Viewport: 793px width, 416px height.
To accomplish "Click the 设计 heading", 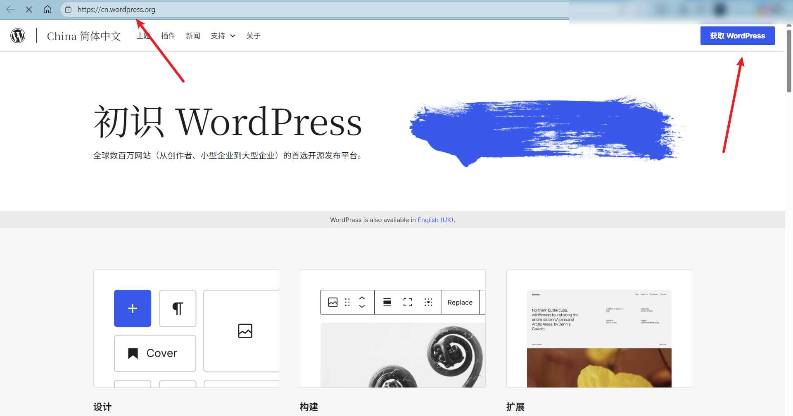I will point(102,407).
